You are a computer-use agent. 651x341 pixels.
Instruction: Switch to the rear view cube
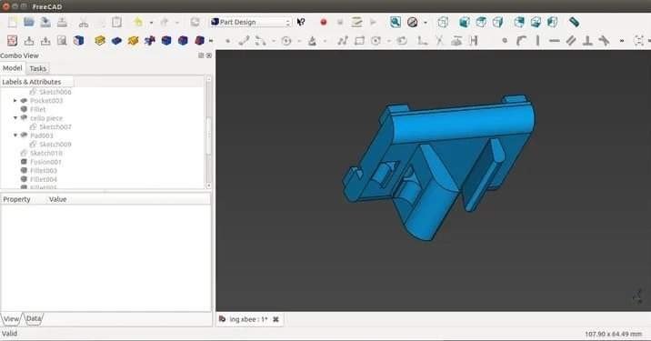click(519, 22)
